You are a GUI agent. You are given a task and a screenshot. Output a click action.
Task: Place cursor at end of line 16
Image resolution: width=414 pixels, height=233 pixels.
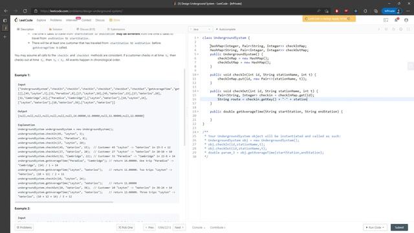(307, 99)
